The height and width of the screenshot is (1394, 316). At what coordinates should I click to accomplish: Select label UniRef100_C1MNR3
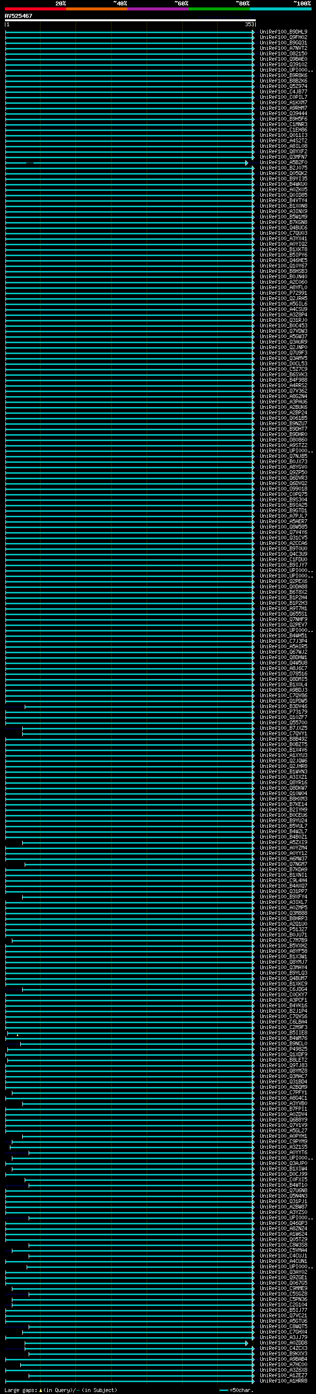pyautogui.click(x=283, y=124)
